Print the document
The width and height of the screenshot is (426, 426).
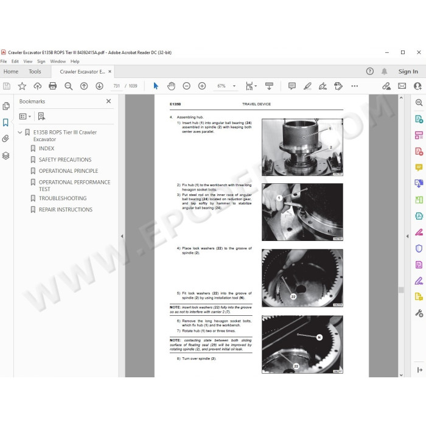coord(53,86)
